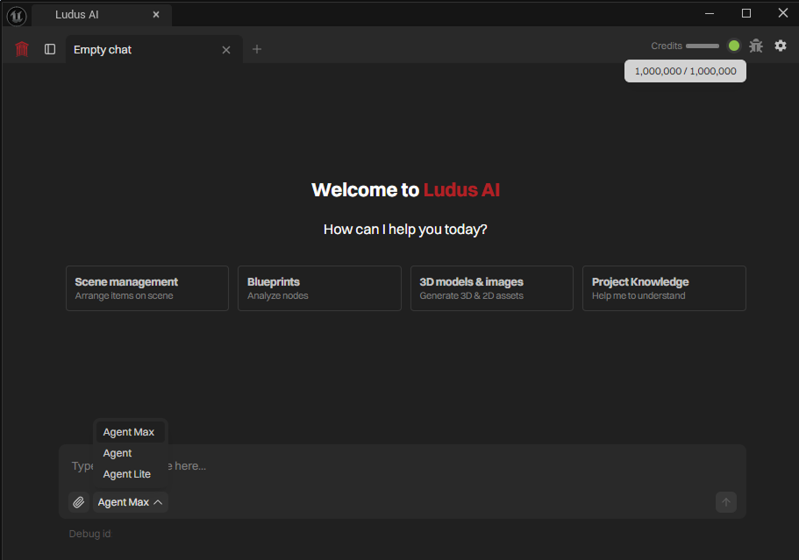Switch to the Ludus AI window tab
The height and width of the screenshot is (560, 799).
pyautogui.click(x=102, y=15)
